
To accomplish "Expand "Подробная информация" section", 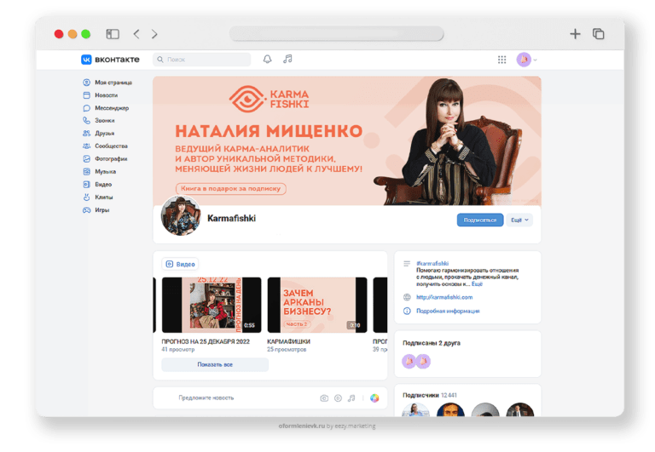I will point(447,311).
